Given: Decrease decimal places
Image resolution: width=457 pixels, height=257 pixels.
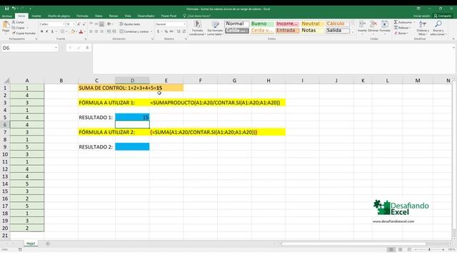Looking at the screenshot, I should pos(184,31).
